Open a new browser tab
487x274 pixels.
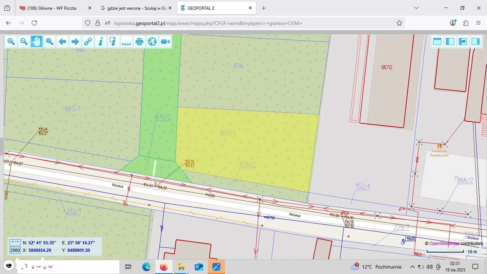pyautogui.click(x=264, y=8)
